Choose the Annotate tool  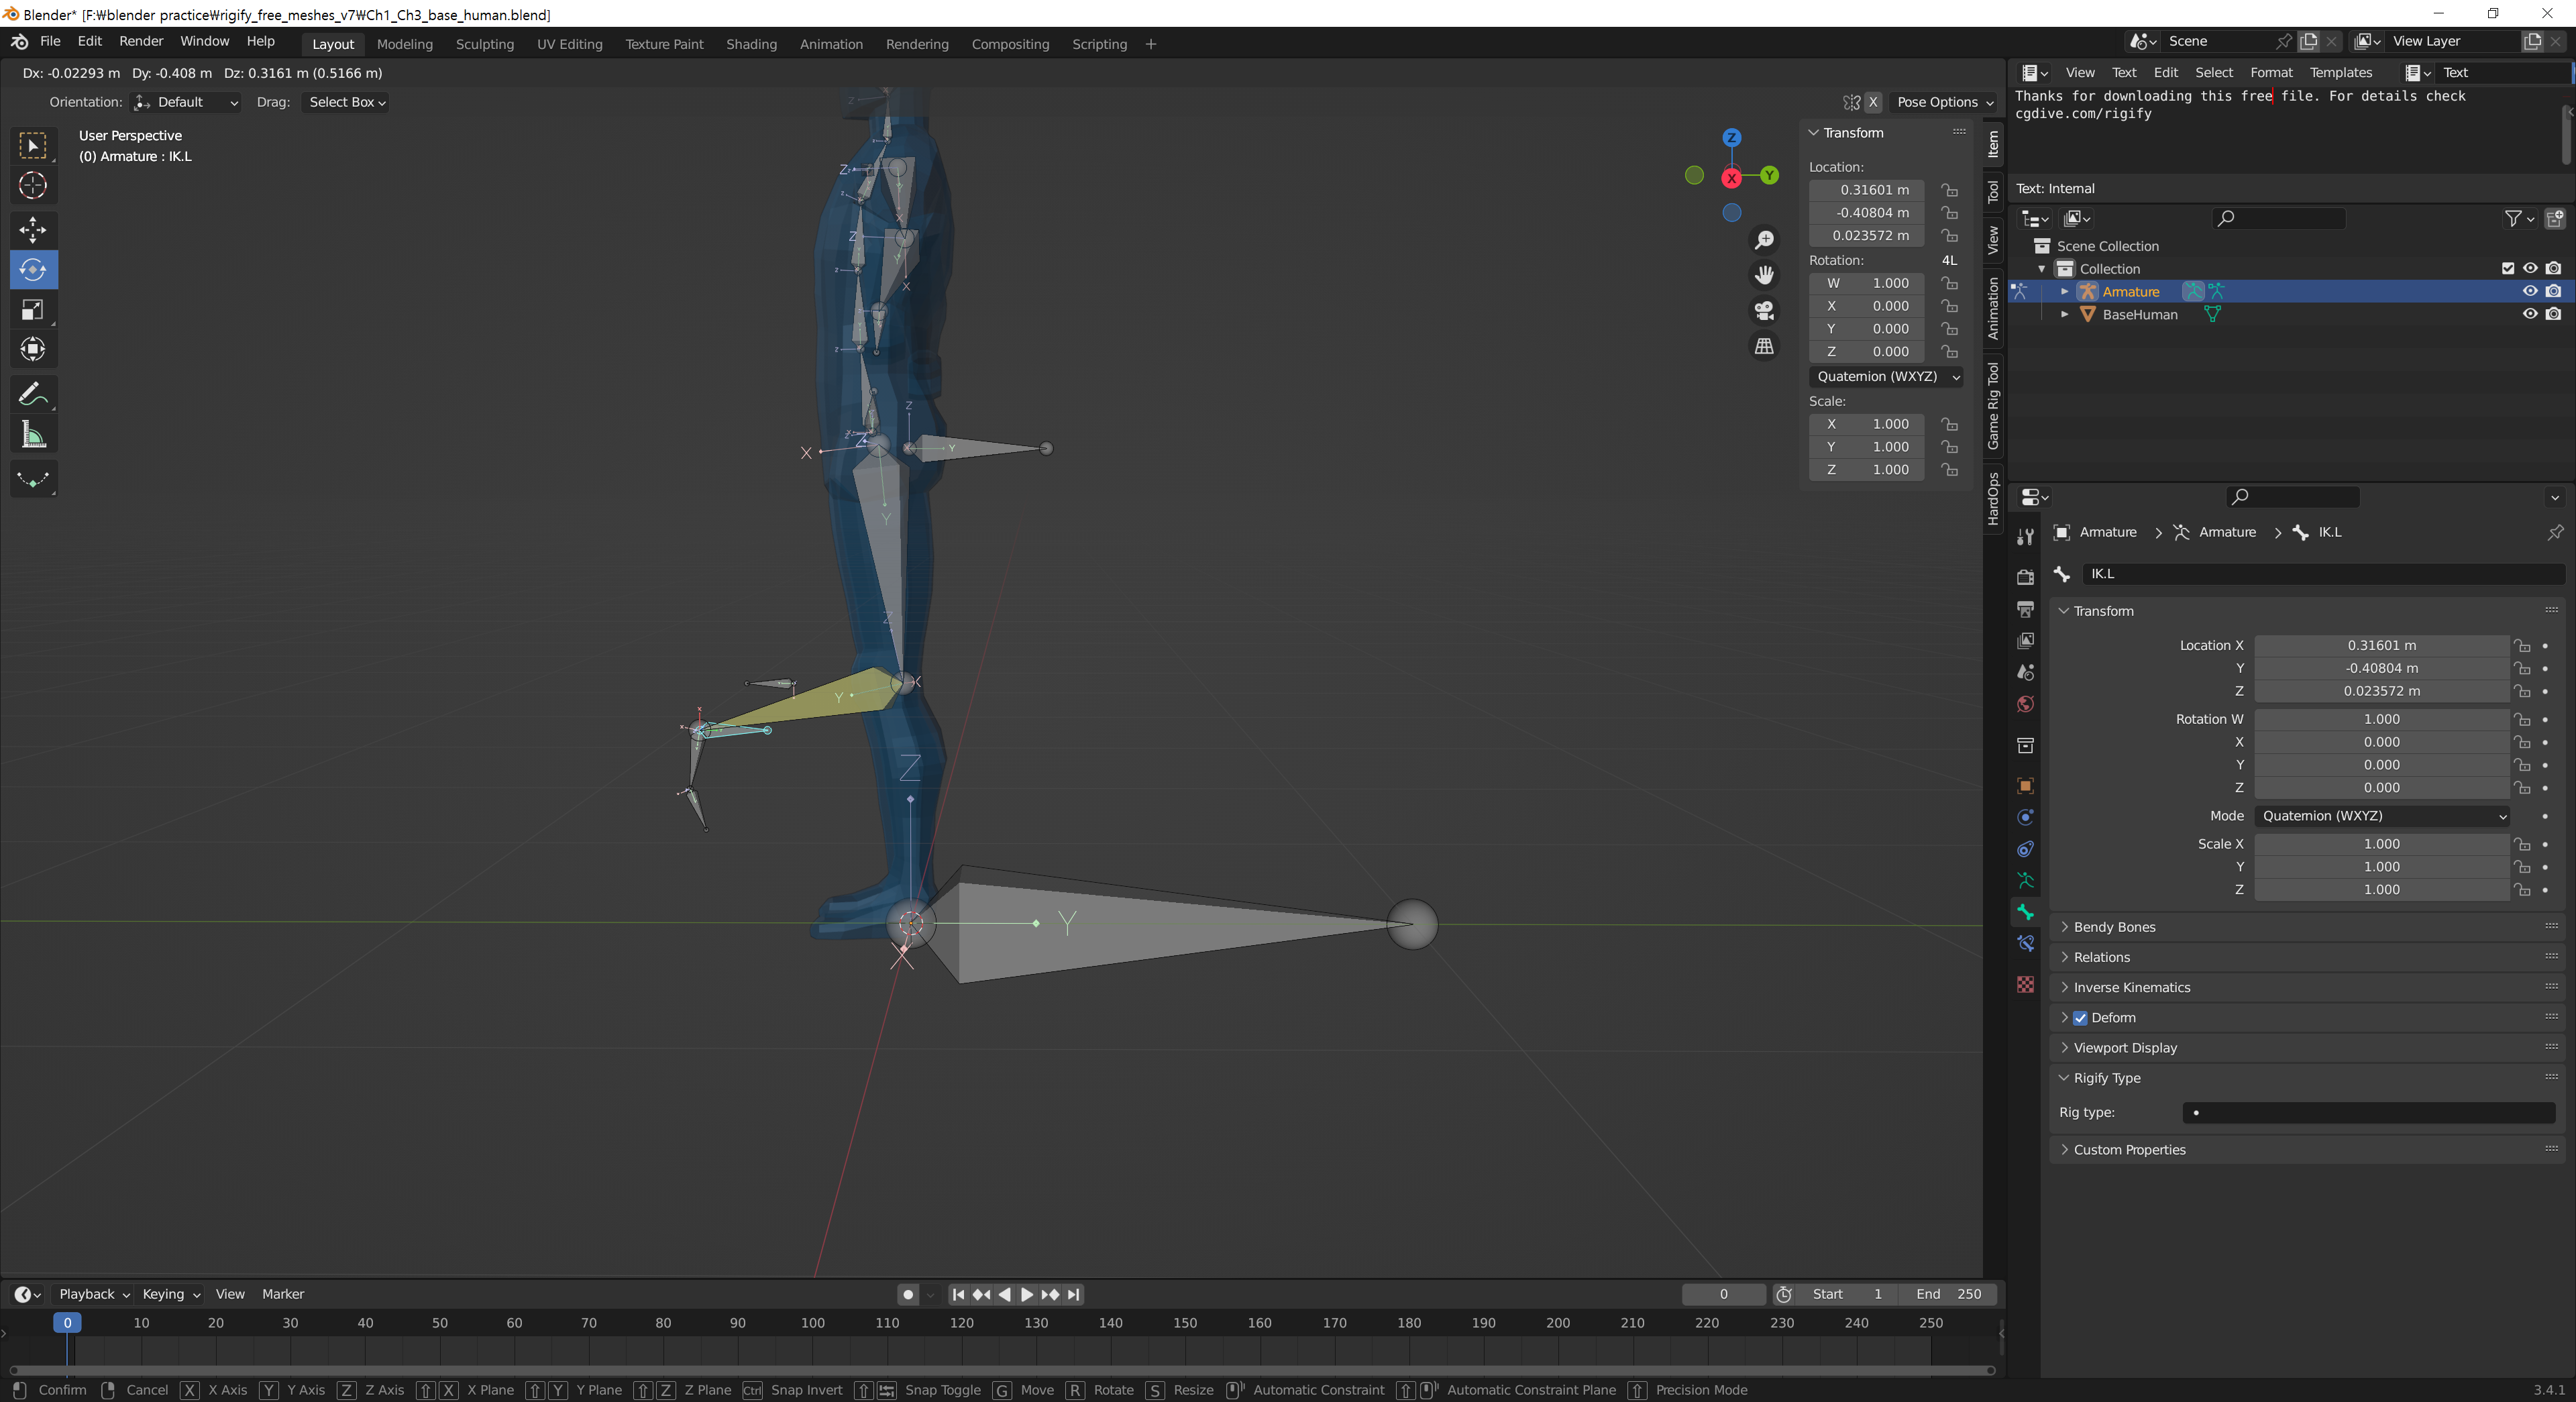tap(33, 395)
